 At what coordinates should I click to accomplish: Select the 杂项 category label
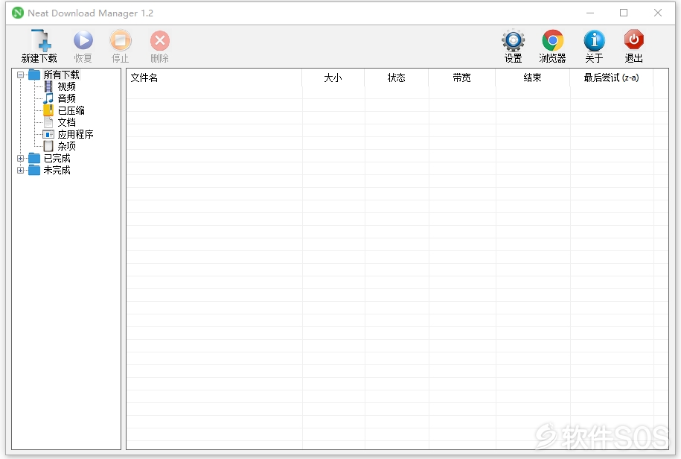pyautogui.click(x=66, y=146)
